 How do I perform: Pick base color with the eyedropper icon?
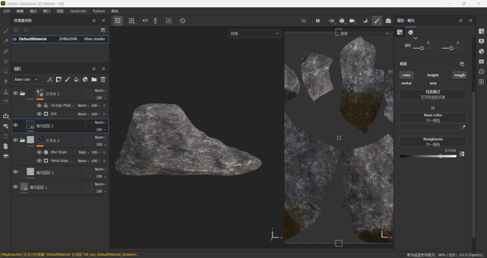coord(464,127)
